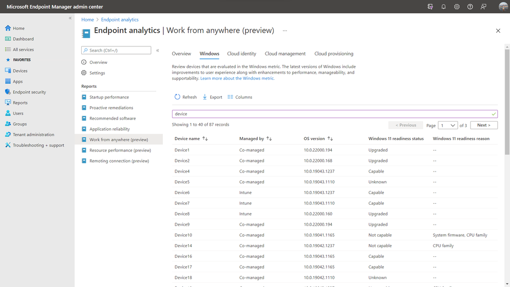Open Learn more about Windows metric link
This screenshot has width=510, height=287.
[237, 79]
